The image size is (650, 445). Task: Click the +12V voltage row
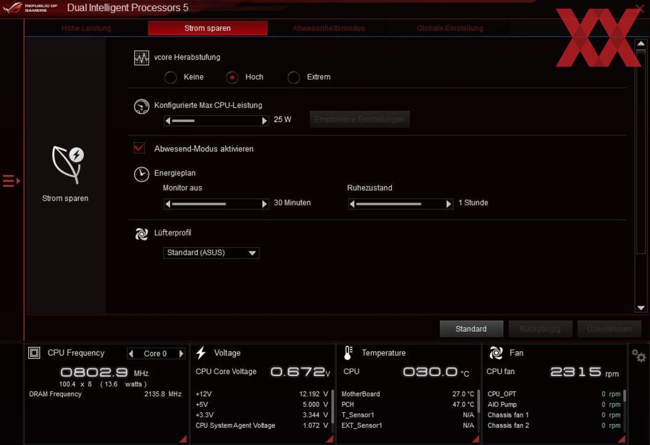(261, 394)
